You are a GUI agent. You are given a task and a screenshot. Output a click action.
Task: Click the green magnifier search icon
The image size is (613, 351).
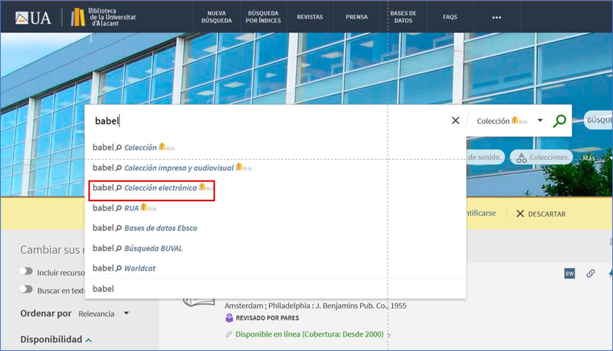click(x=559, y=121)
